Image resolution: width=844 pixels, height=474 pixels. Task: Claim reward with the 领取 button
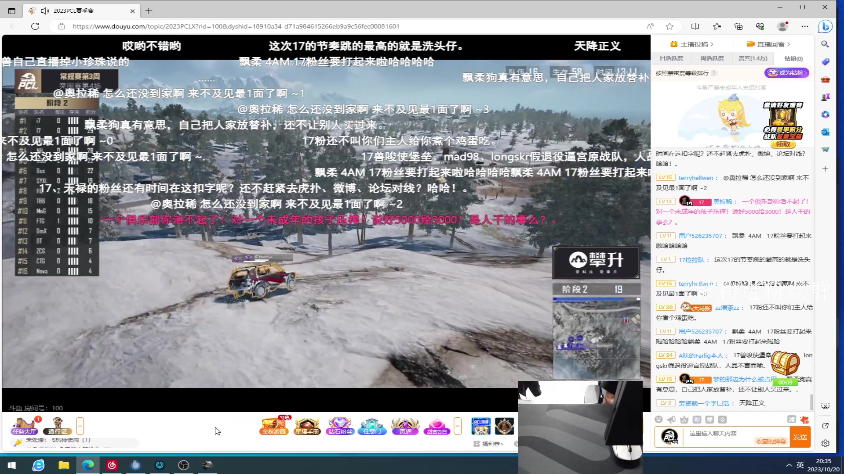click(783, 144)
